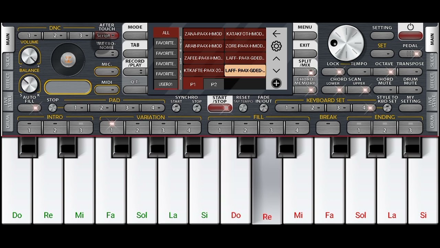Viewport: 440px width, 248px height.
Task: Select KATAKFOT-HMOD style
Action: [x=245, y=34]
